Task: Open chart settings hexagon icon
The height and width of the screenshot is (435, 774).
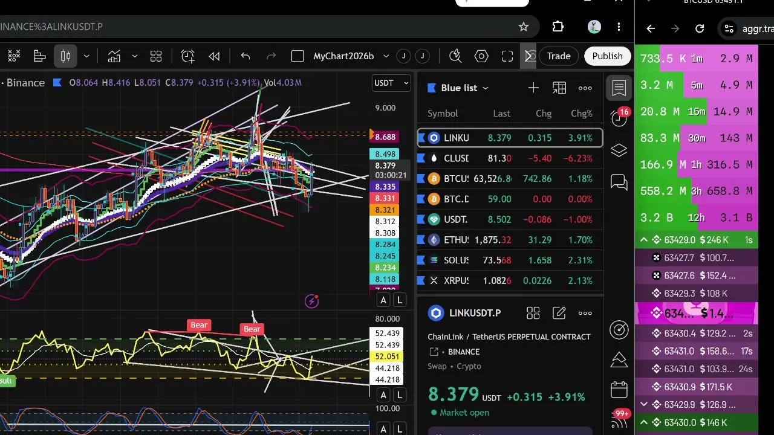Action: point(481,56)
